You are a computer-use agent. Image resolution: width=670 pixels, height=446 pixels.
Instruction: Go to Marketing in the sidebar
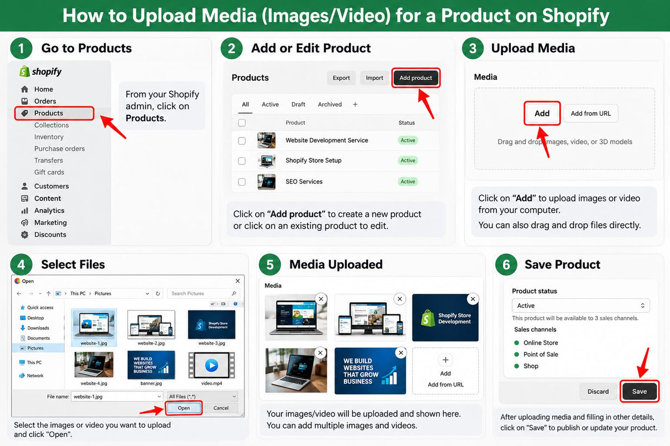(44, 222)
